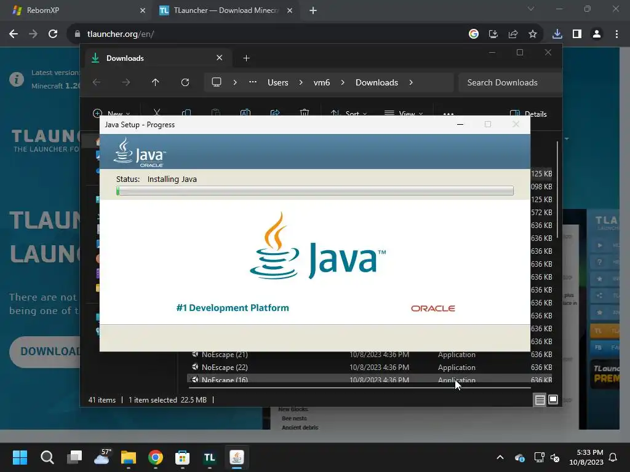The width and height of the screenshot is (630, 472).
Task: Click the install app icon in address bar
Action: click(x=493, y=34)
